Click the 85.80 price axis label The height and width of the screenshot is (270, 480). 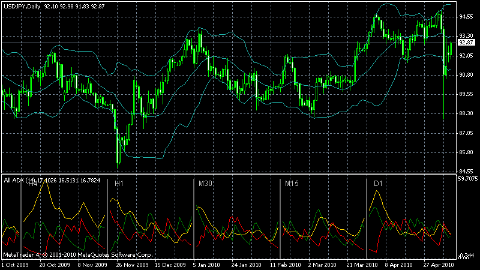[x=466, y=152]
